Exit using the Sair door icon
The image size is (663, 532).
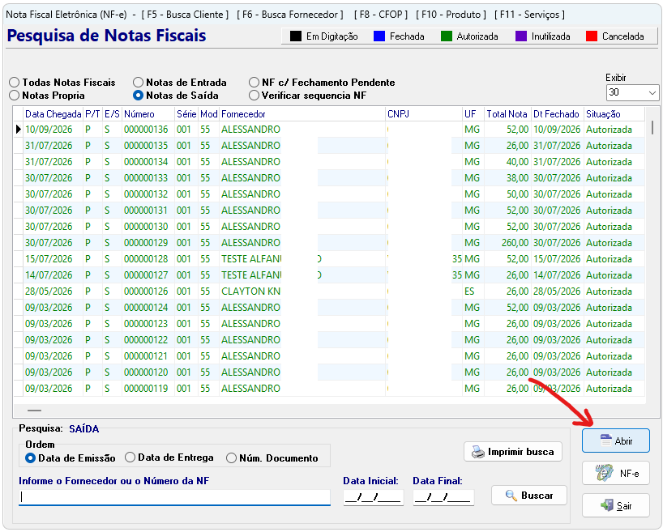click(x=607, y=505)
